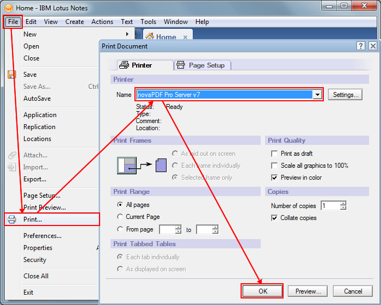Screen dimensions: 381x305
Task: Click the Print Document help question mark
Action: coord(361,46)
